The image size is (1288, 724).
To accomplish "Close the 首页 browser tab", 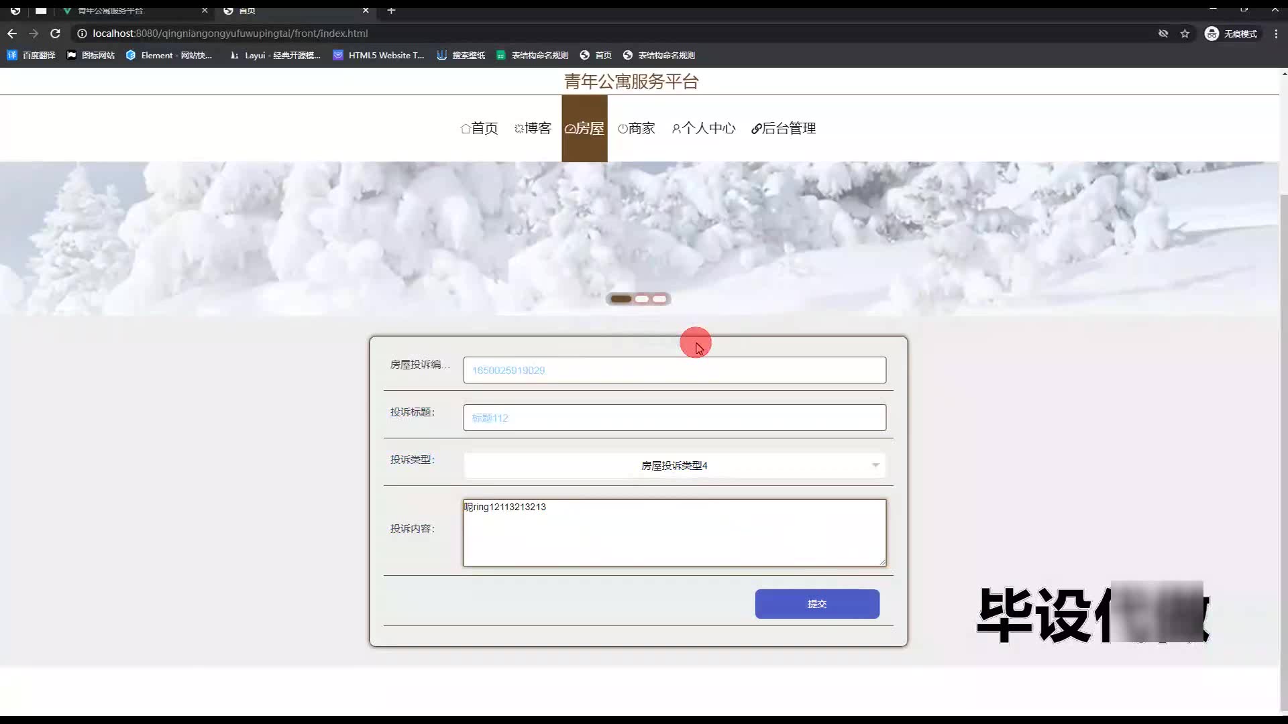I will pyautogui.click(x=366, y=10).
